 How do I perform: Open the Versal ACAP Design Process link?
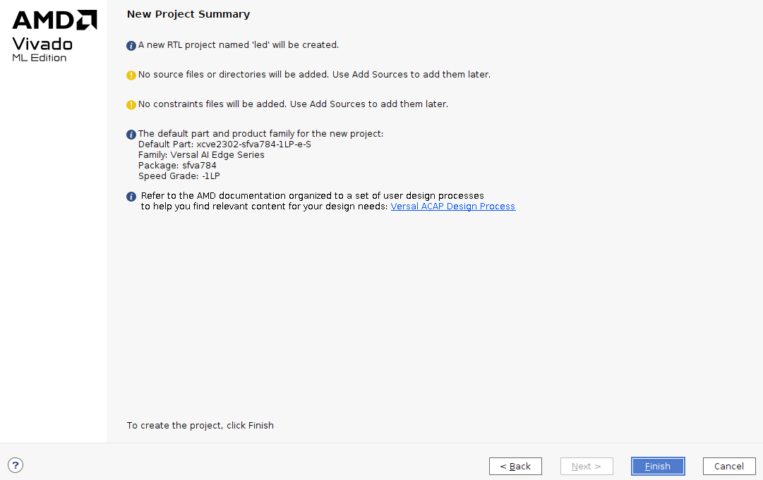453,207
